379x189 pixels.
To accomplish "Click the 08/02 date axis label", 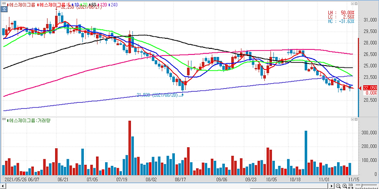I will 152,179.
